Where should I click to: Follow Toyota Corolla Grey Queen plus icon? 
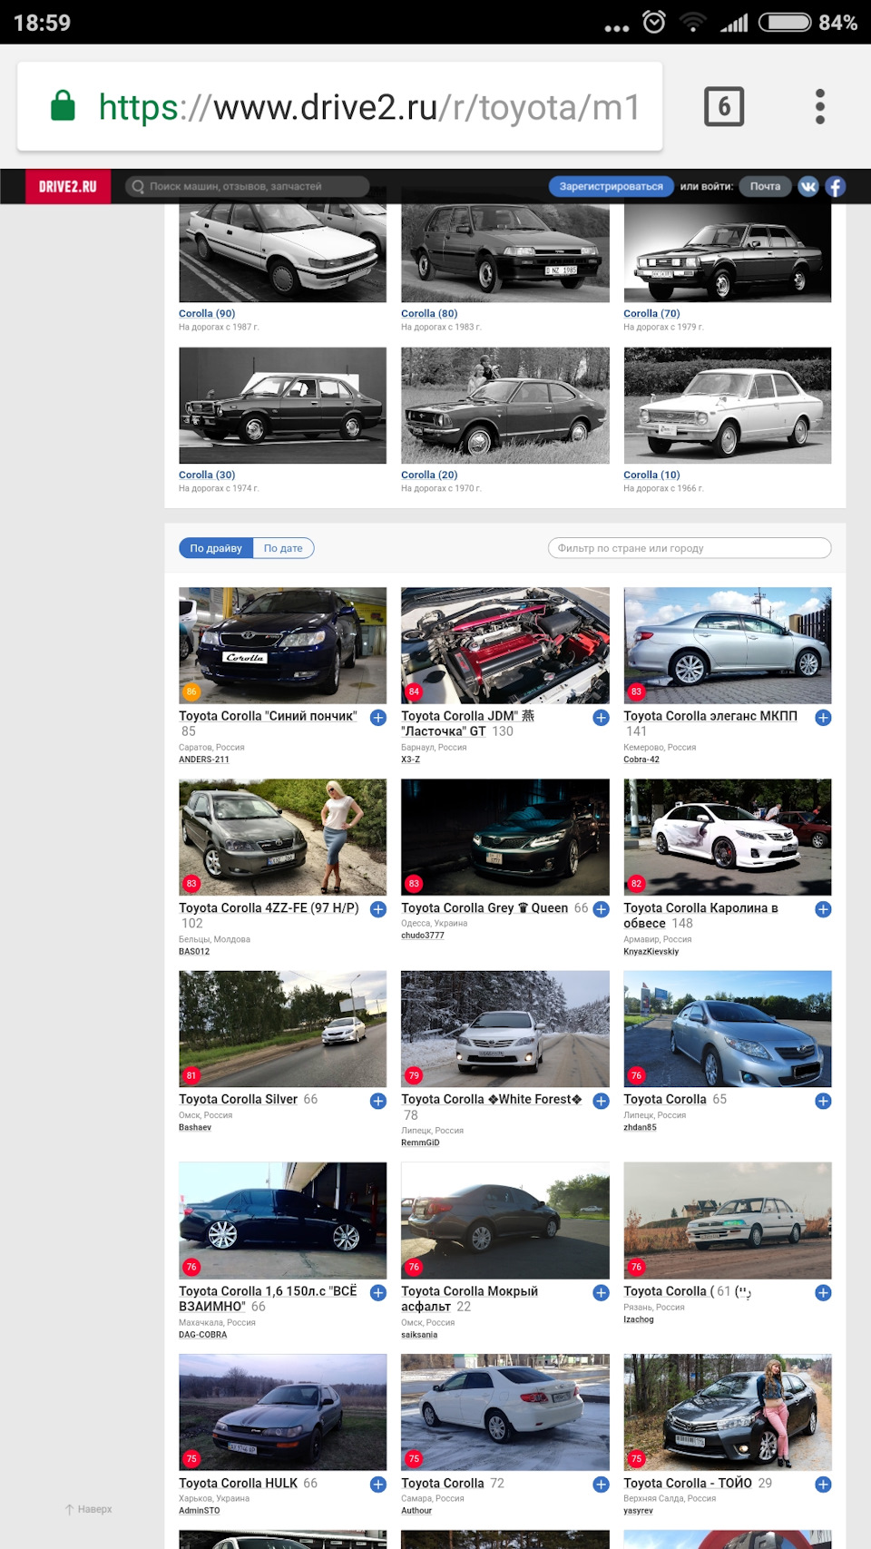tap(601, 908)
